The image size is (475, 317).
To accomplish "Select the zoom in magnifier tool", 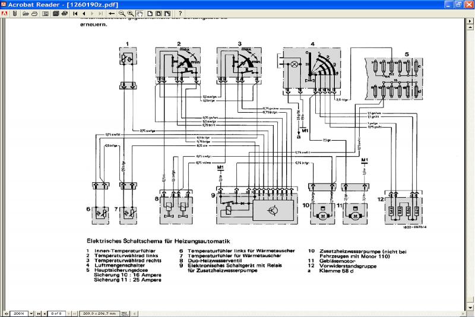I will click(131, 14).
